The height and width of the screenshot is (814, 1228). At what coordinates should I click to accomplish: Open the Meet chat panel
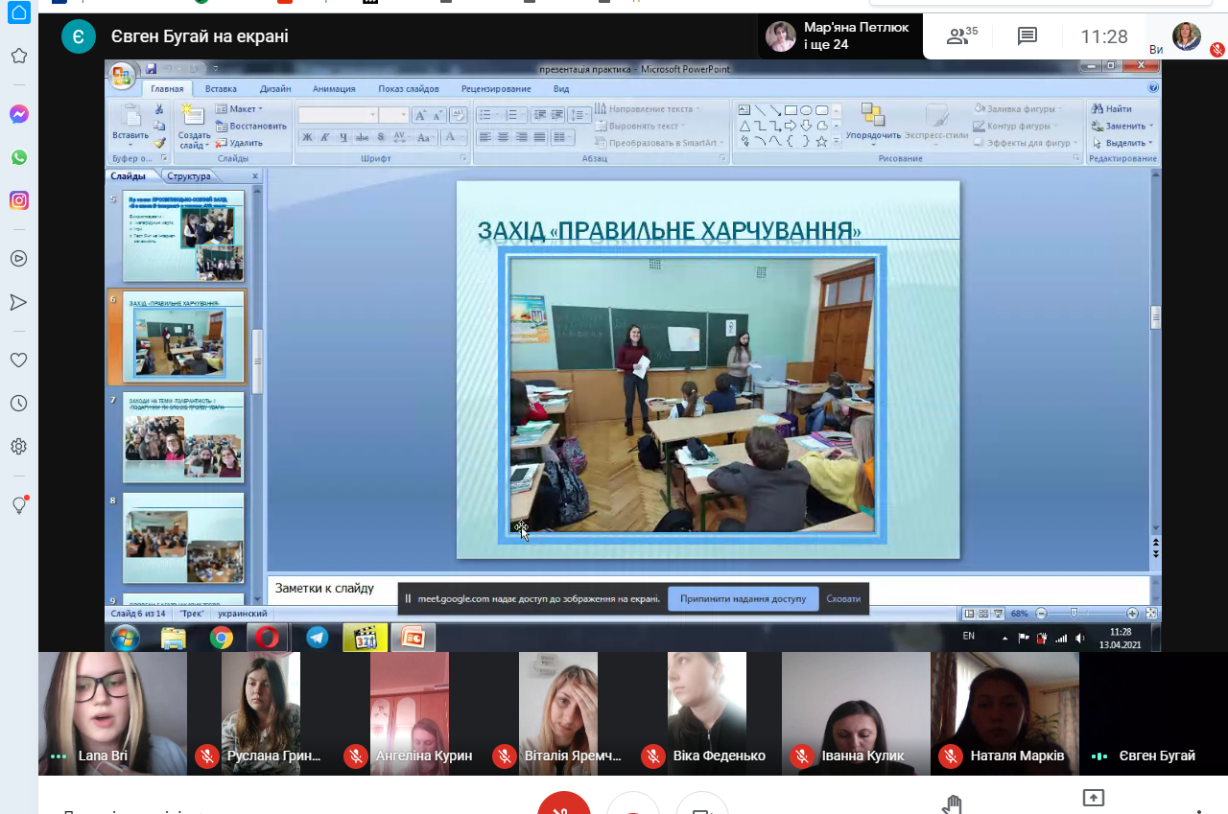click(x=1027, y=37)
